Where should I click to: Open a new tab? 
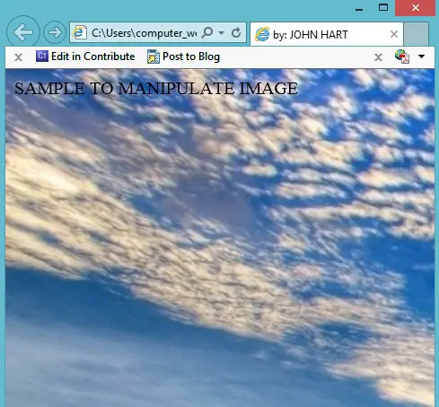point(416,34)
